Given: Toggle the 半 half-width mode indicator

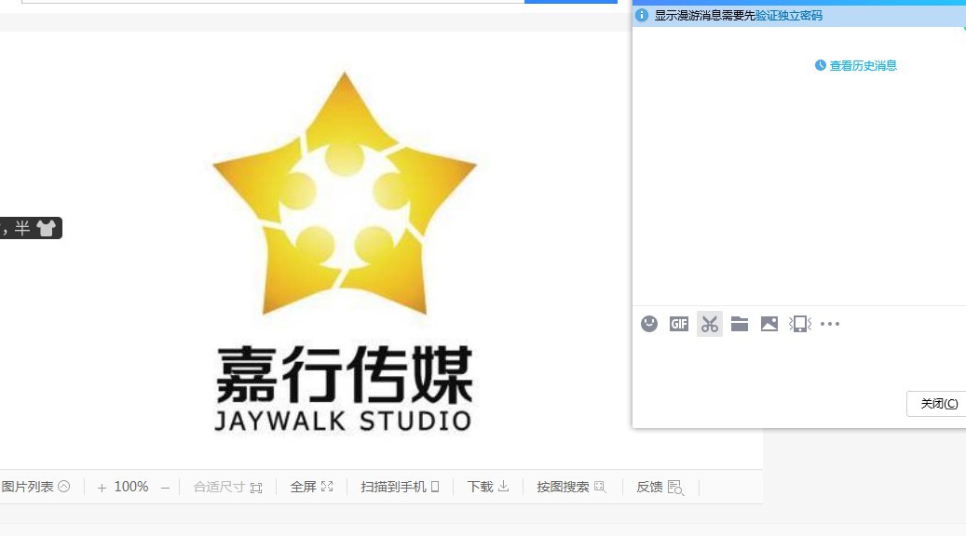Looking at the screenshot, I should (22, 228).
